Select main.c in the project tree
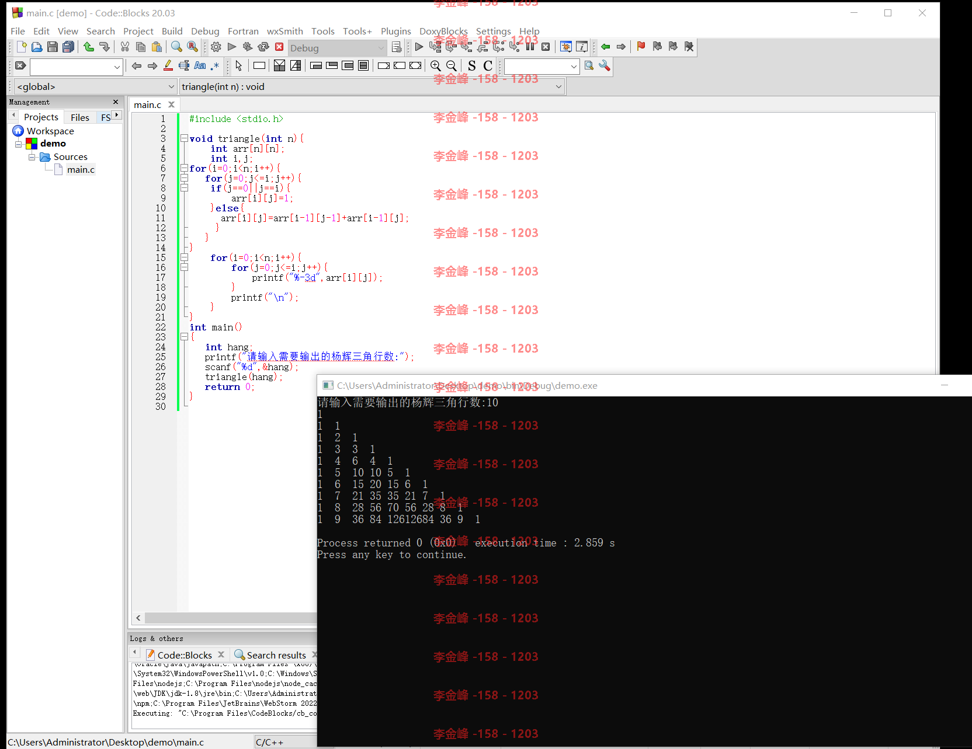The height and width of the screenshot is (749, 972). tap(81, 170)
